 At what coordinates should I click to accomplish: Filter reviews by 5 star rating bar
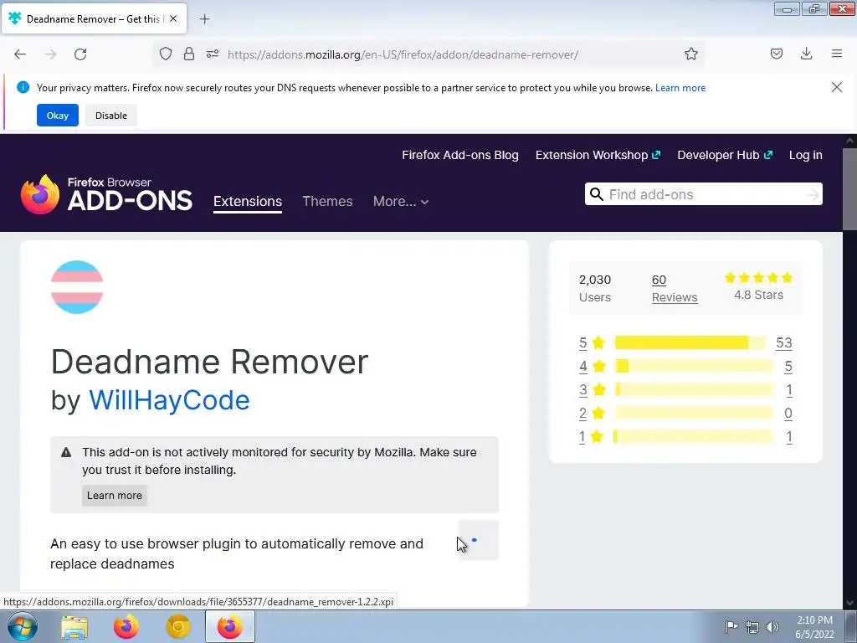(690, 342)
